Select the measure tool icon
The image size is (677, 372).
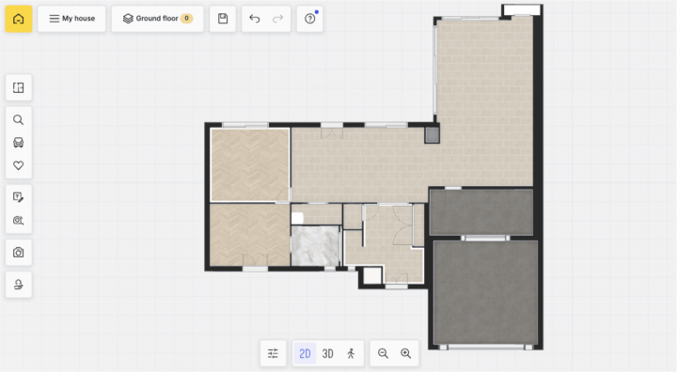[x=19, y=220]
